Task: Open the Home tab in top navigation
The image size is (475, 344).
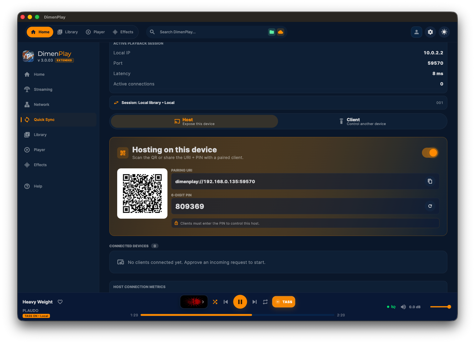Action: (x=40, y=32)
